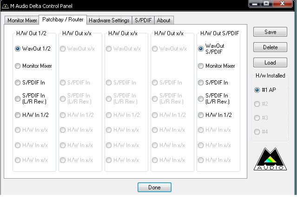Open the Hardware Settings tab

coord(109,20)
